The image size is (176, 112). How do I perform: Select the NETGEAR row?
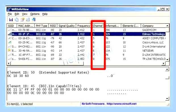[86, 50]
